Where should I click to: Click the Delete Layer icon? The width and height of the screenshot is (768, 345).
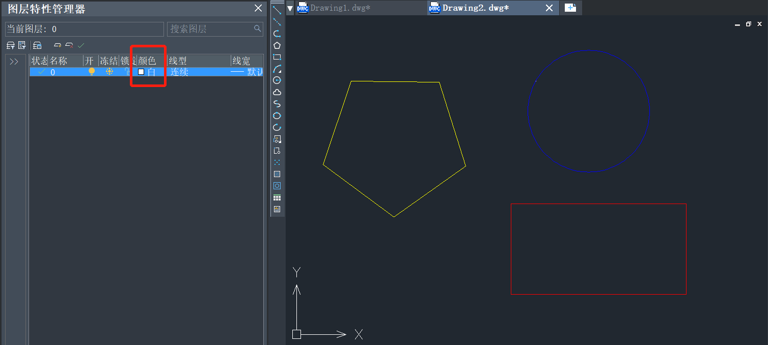[x=69, y=45]
